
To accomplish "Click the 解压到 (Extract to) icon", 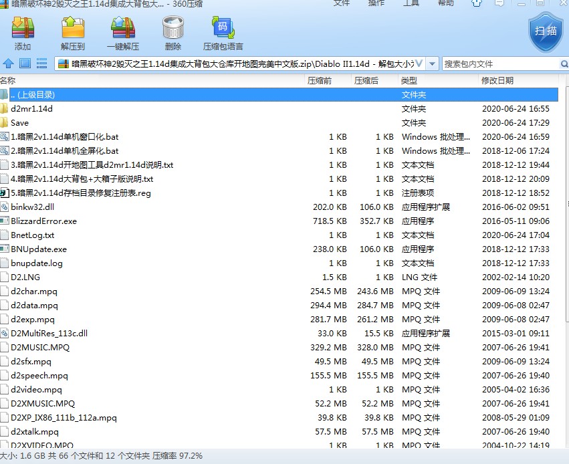I will pos(72,33).
